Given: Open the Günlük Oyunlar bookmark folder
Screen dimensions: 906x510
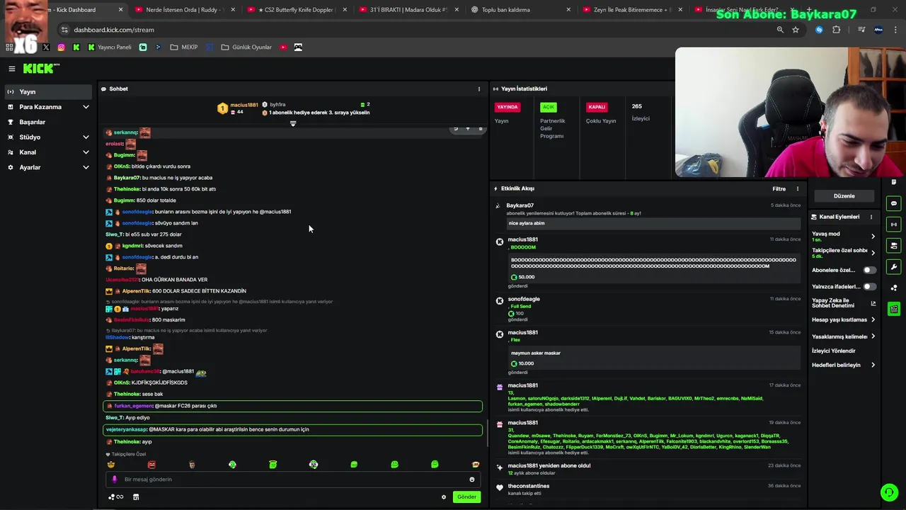Looking at the screenshot, I should (246, 47).
